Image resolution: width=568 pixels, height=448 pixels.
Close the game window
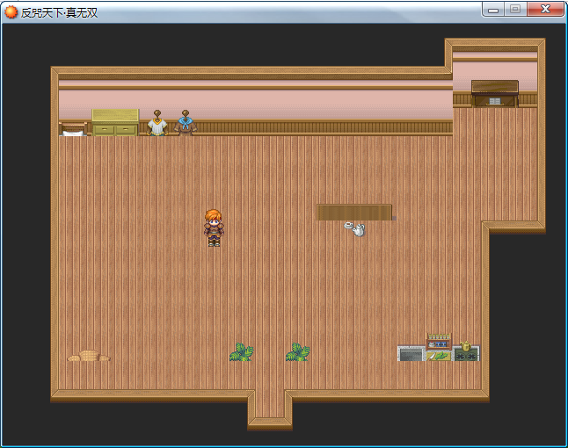545,10
